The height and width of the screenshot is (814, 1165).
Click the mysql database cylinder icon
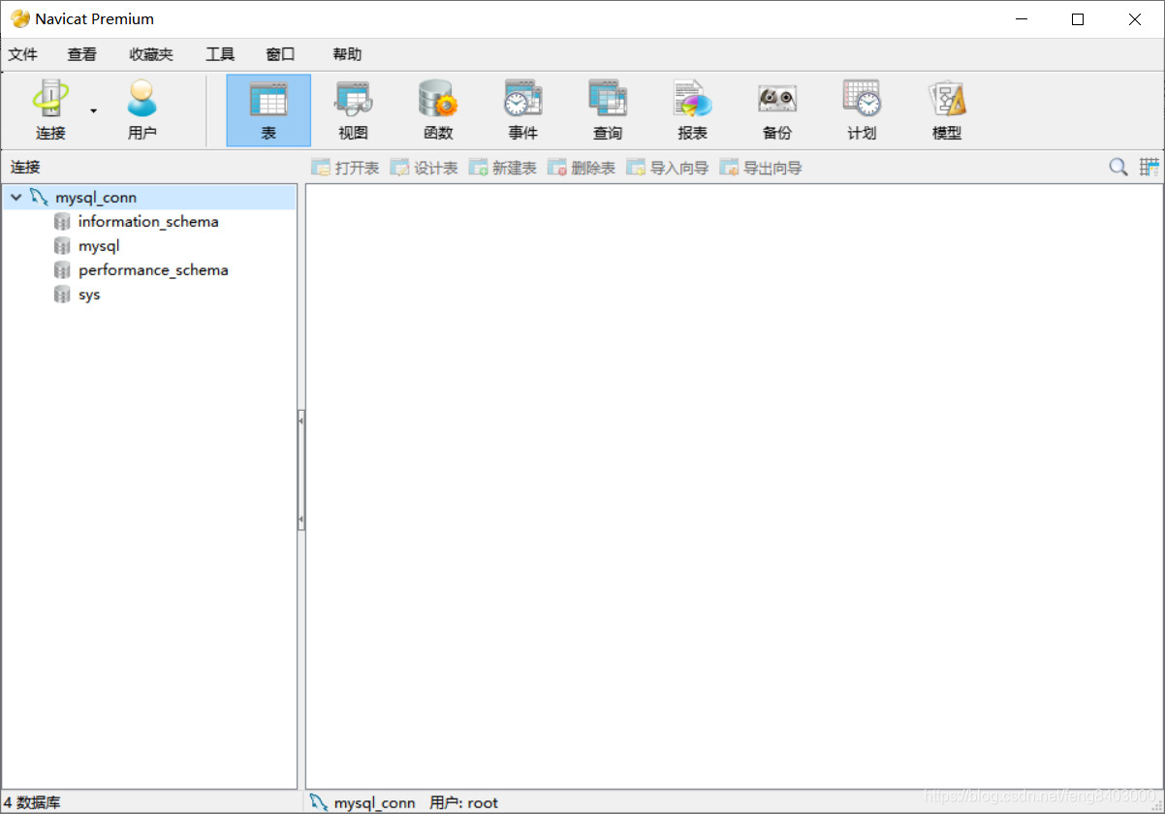click(x=62, y=246)
